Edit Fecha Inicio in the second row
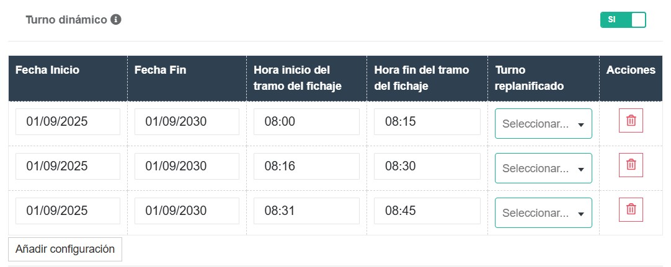671x267 pixels. (x=68, y=167)
